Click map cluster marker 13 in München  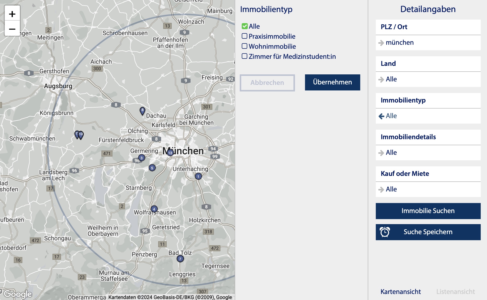click(x=170, y=153)
